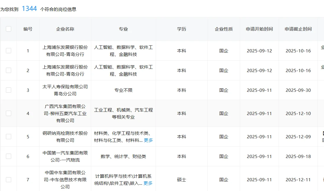Expand 更多 in 中车信息技术 major cell
Viewport: 324px width, 191px height.
(x=148, y=183)
